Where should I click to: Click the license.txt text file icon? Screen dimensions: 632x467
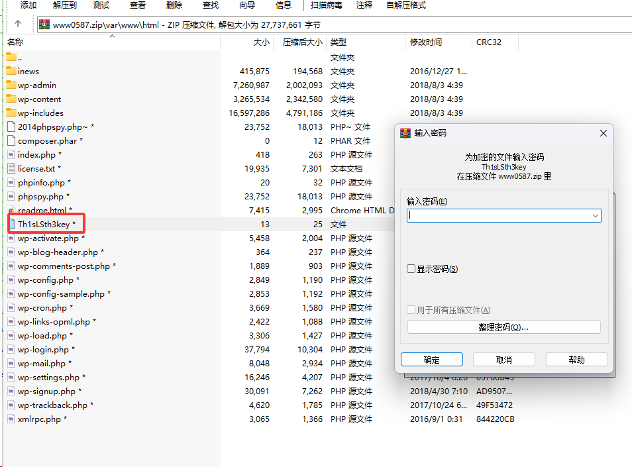[11, 168]
